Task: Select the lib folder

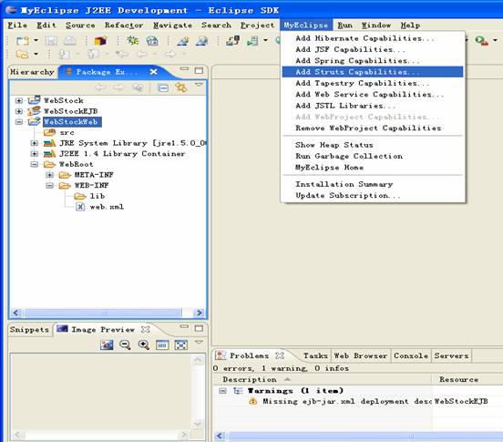Action: click(98, 196)
